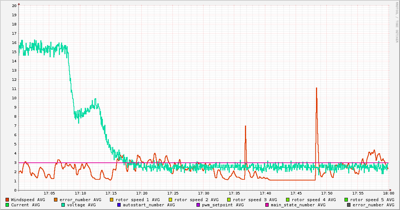Select the rotor speed 5 AVG legend label

tap(372, 200)
